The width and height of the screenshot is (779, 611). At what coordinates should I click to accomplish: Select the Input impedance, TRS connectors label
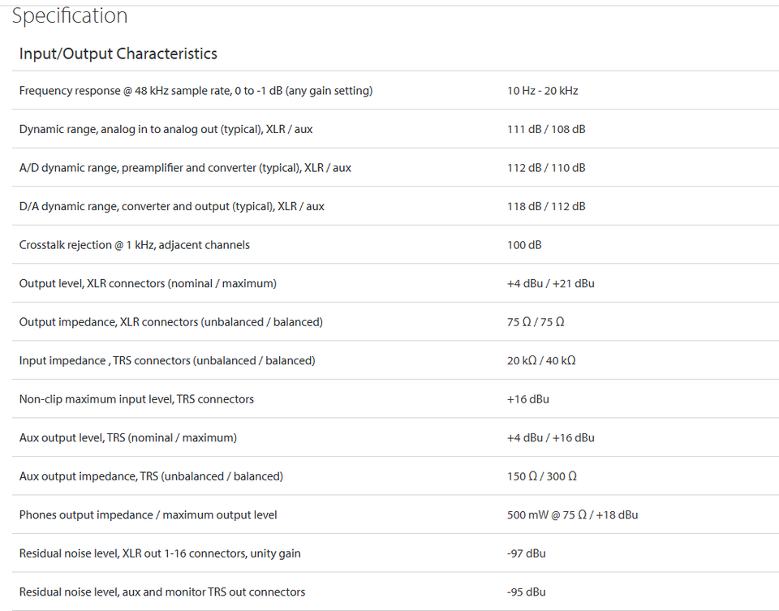tap(167, 360)
